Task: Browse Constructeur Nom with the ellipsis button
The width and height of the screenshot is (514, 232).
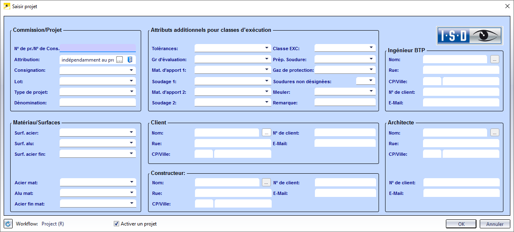Action: click(266, 182)
